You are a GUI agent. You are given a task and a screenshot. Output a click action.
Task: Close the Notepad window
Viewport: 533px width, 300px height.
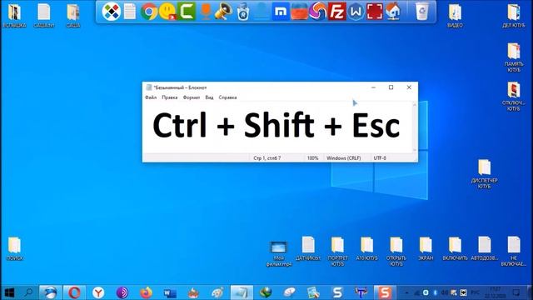click(409, 87)
